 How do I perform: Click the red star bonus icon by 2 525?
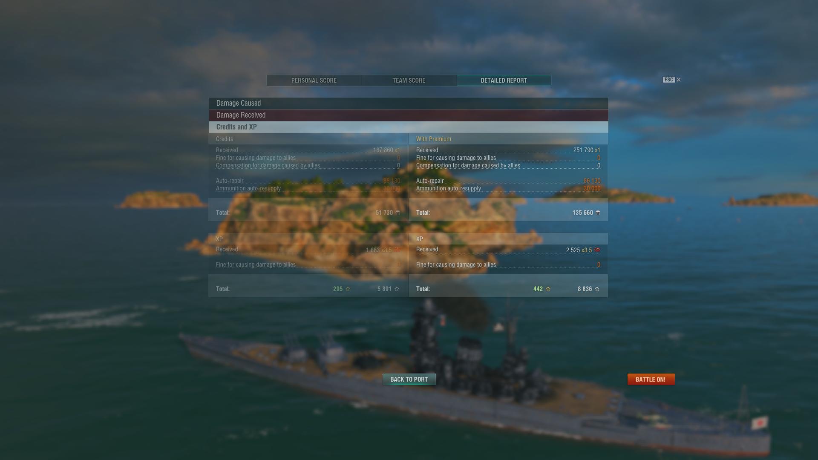(597, 250)
